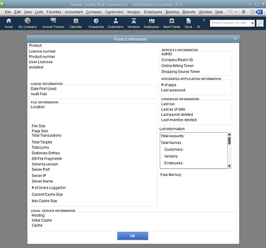Open Bank Feeds toolbar icon

tap(171, 23)
